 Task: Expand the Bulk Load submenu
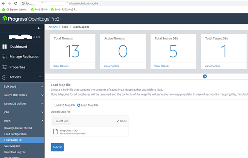coord(43,87)
